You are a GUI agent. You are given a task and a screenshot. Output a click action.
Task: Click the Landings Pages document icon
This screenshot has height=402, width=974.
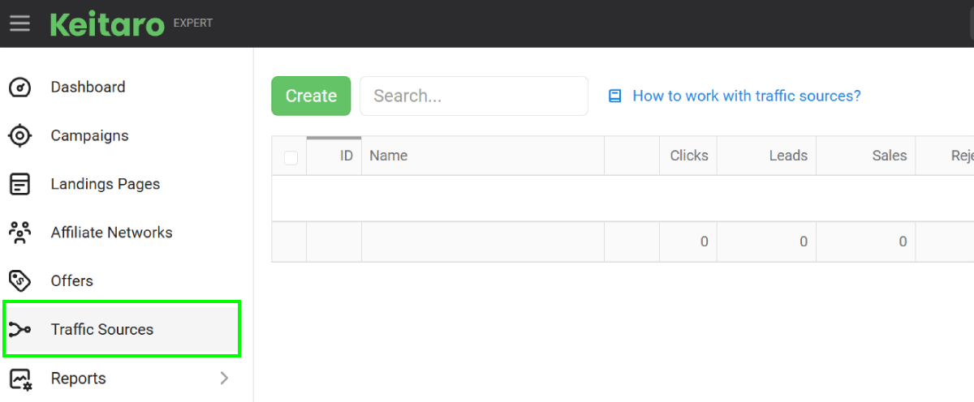[x=19, y=184]
